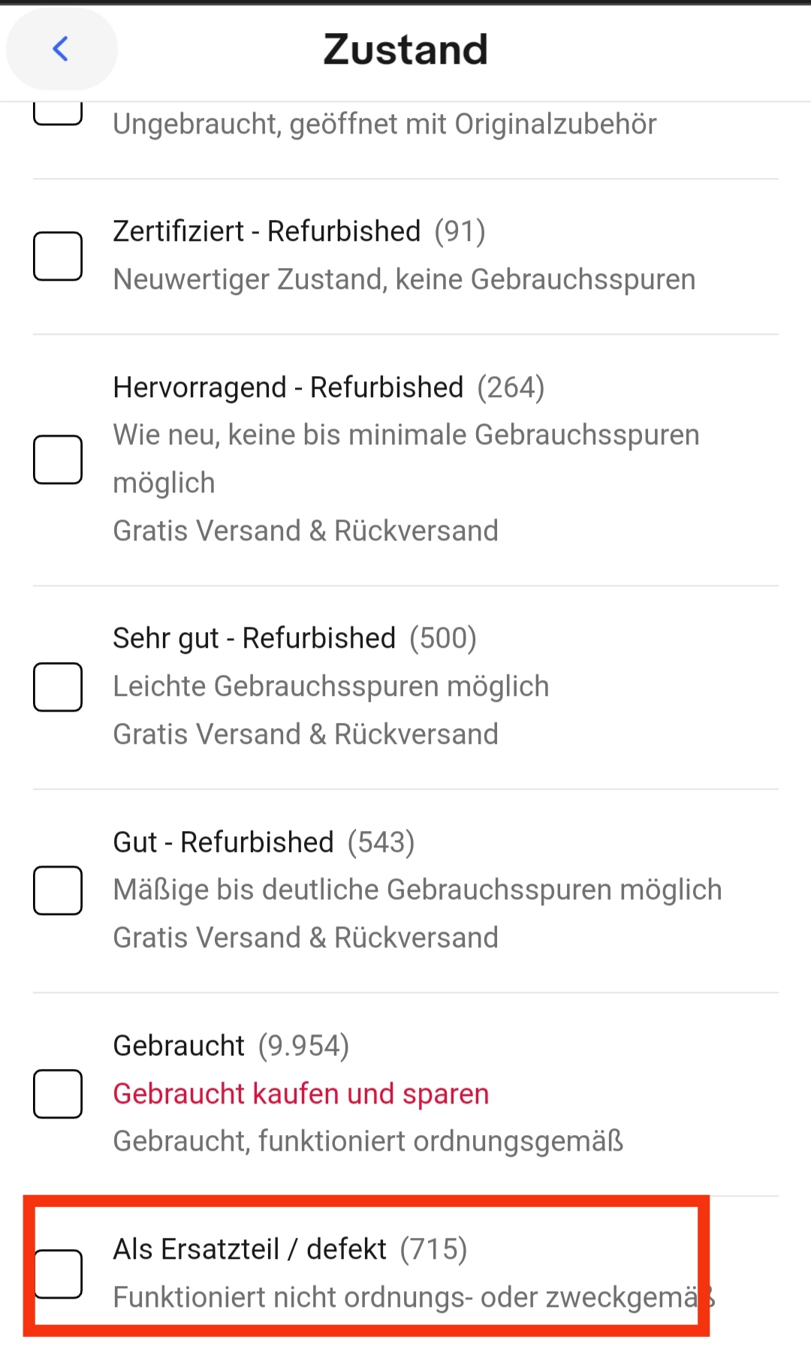Click the Als Ersatzteil / defekt label
This screenshot has width=811, height=1349.
click(x=249, y=1249)
